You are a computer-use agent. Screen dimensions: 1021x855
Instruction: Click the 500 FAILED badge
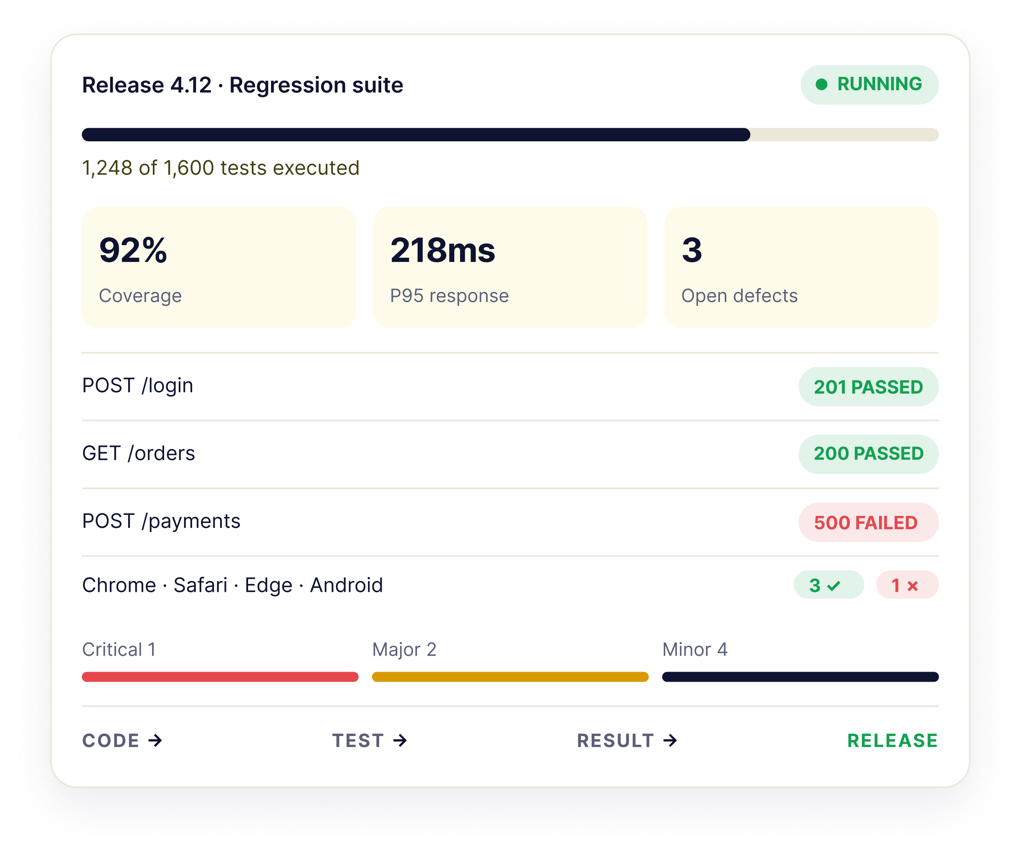(x=868, y=523)
